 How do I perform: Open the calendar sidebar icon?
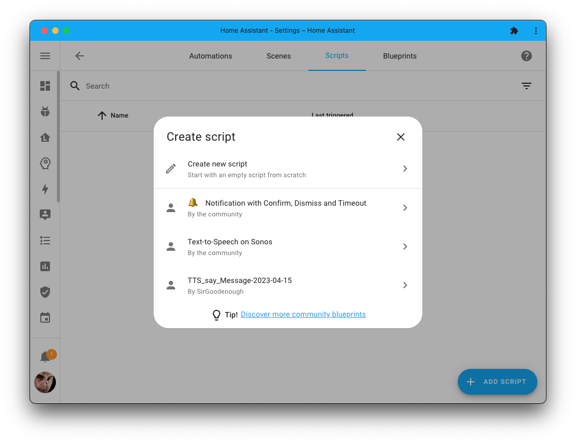pyautogui.click(x=45, y=317)
